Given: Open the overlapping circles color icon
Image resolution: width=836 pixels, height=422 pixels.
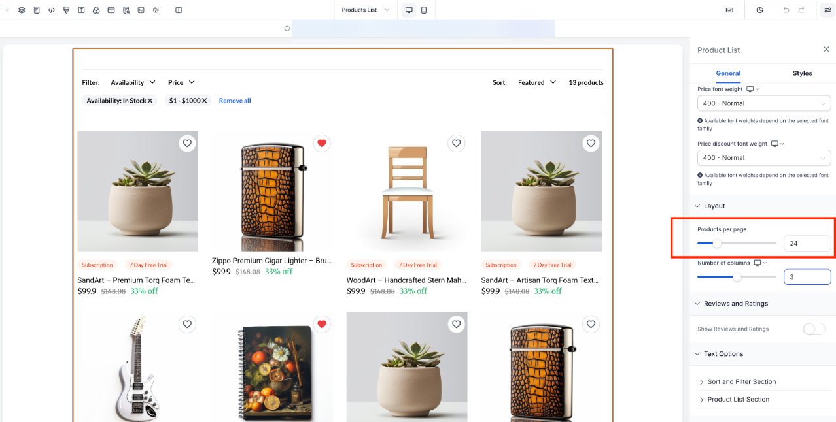Looking at the screenshot, I should 96,10.
